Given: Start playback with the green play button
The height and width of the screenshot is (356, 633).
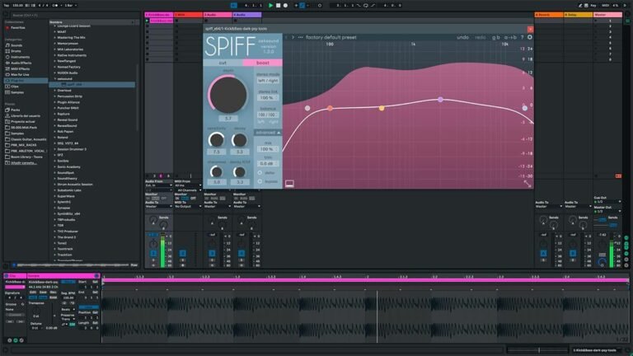Looking at the screenshot, I should (271, 5).
